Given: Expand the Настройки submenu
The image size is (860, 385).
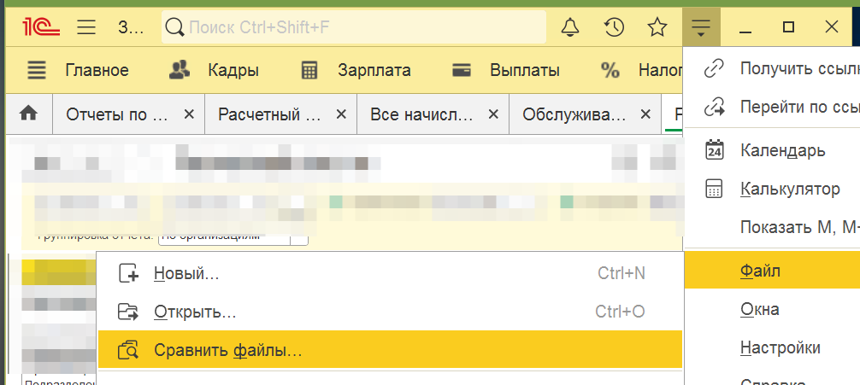Looking at the screenshot, I should [x=772, y=347].
